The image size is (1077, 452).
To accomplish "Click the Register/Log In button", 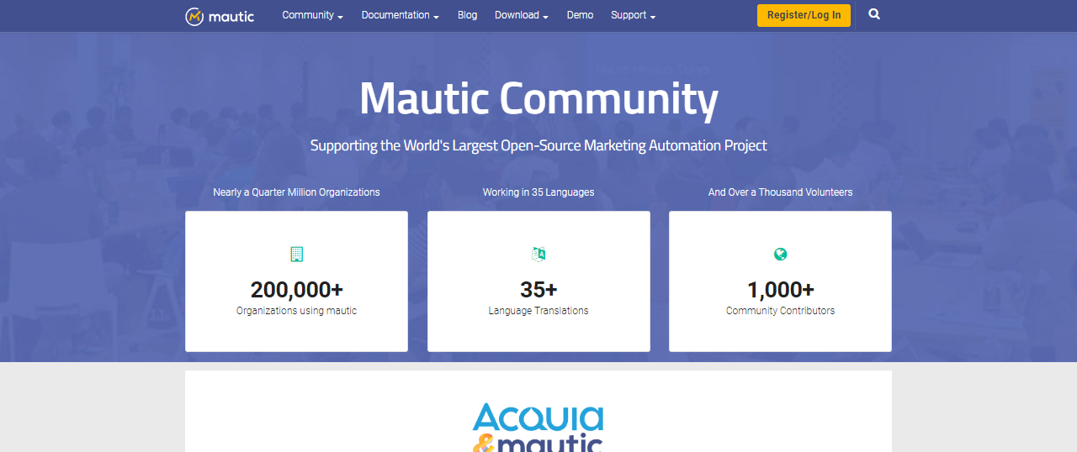I will point(804,15).
